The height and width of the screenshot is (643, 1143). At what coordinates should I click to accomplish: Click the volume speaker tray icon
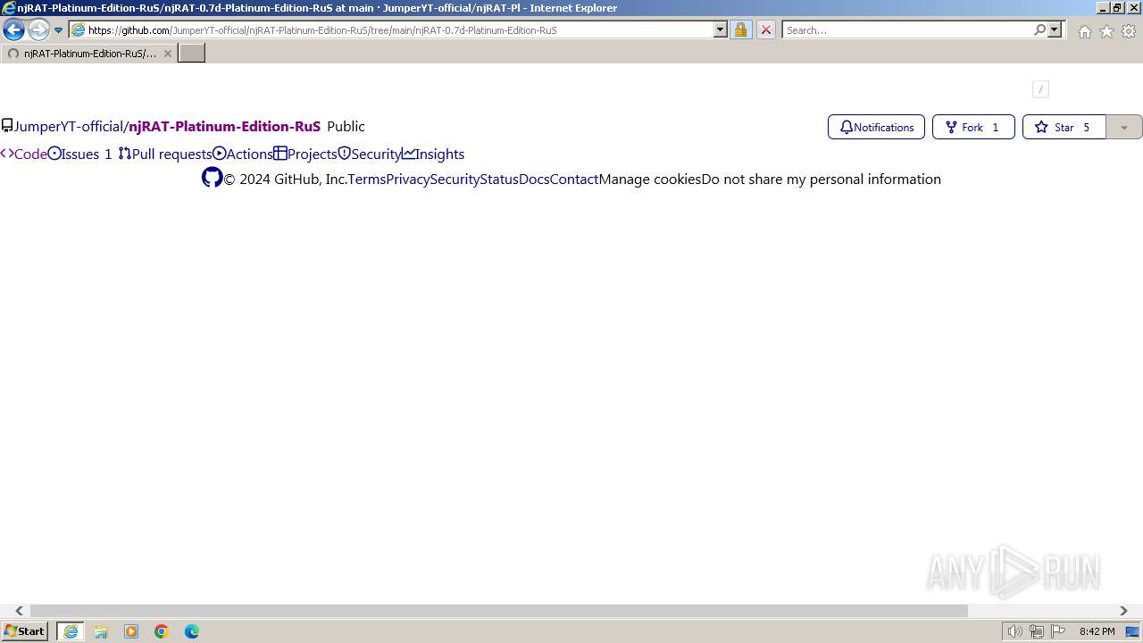tap(1015, 631)
